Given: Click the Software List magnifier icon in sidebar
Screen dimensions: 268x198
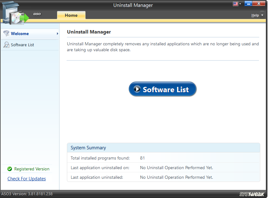Looking at the screenshot, I should 6,45.
